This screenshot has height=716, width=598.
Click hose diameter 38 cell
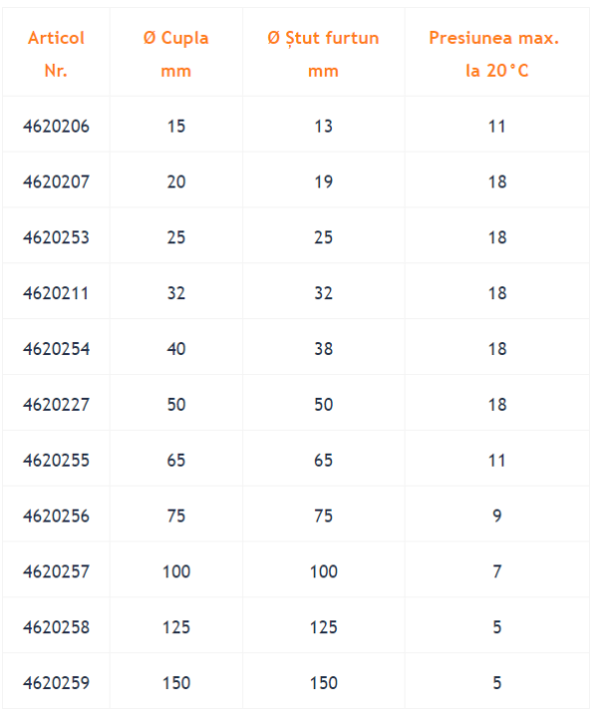click(x=323, y=349)
